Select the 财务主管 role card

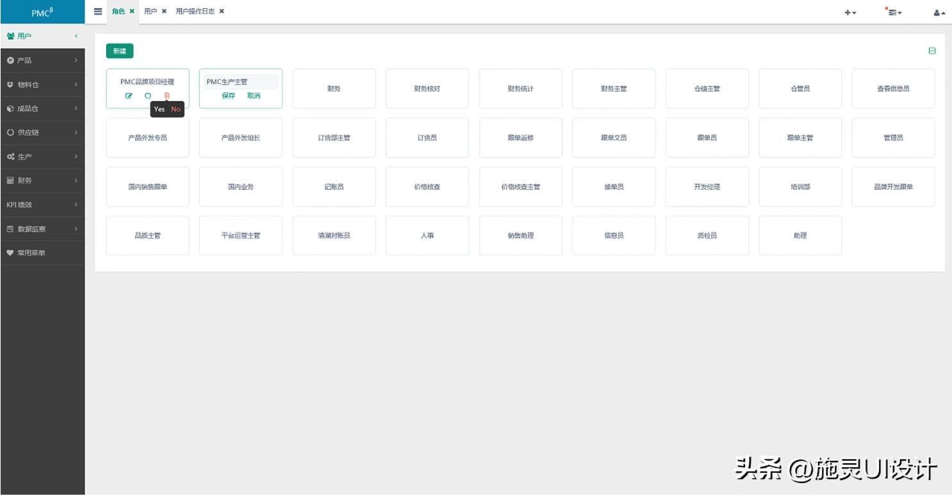click(x=614, y=88)
